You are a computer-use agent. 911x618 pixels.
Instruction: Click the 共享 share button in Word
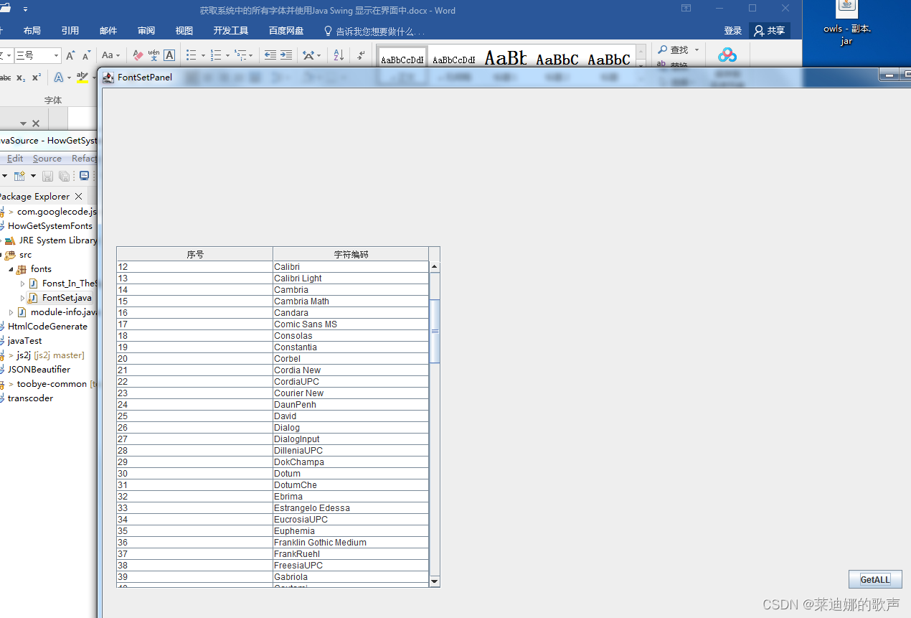pyautogui.click(x=770, y=31)
